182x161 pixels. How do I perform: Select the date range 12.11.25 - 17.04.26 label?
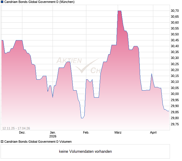16,128
